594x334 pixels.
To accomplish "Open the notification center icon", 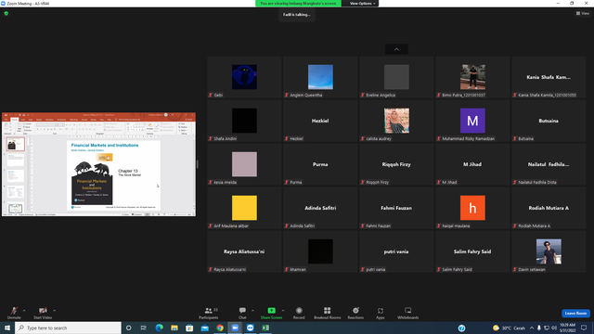I will pyautogui.click(x=584, y=328).
